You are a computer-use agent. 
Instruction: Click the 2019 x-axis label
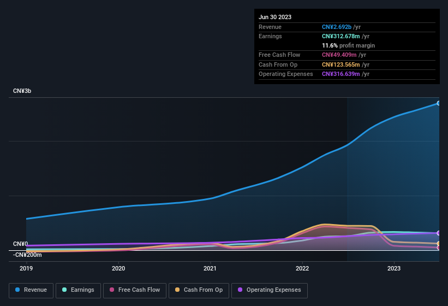pos(26,268)
